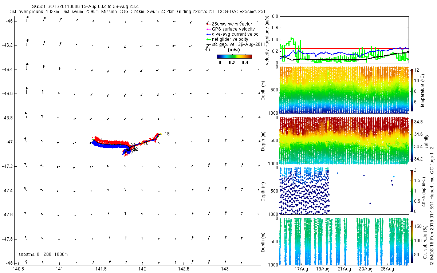
Task: Click the day 15 marker label on glider track
Action: [167, 134]
